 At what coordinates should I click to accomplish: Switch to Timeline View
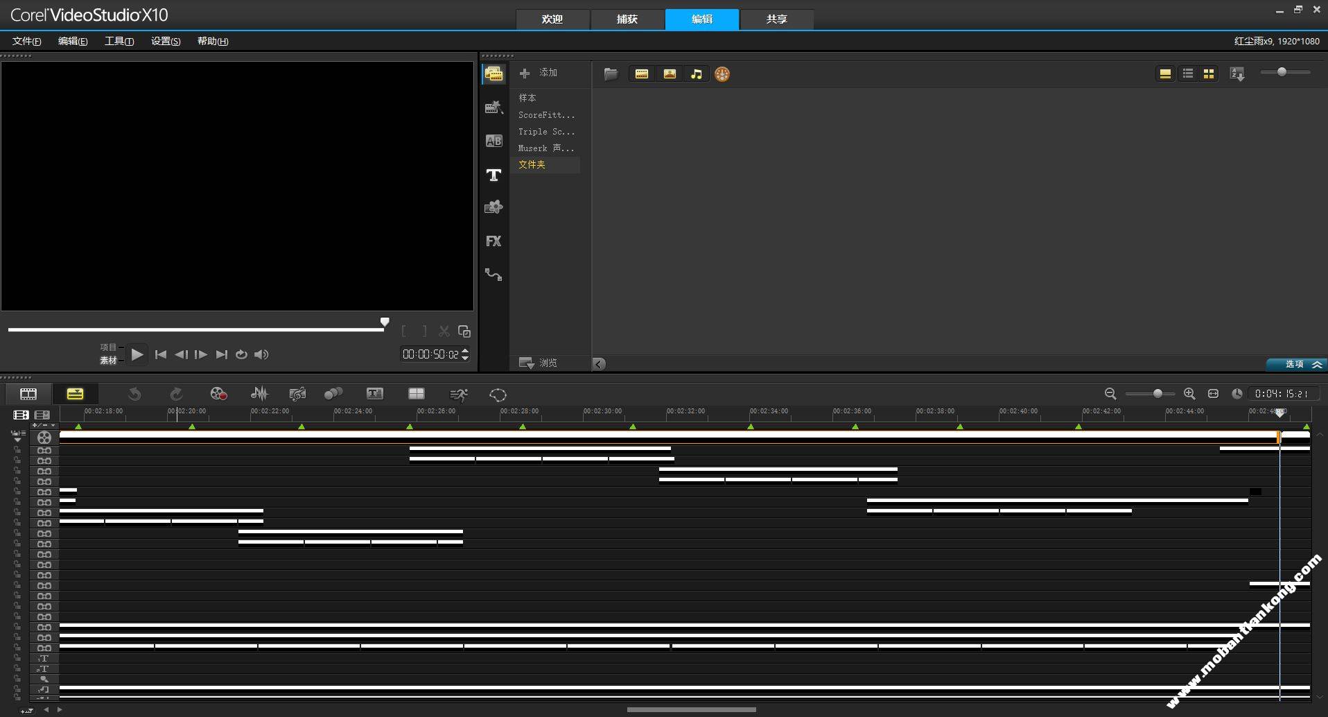(75, 394)
